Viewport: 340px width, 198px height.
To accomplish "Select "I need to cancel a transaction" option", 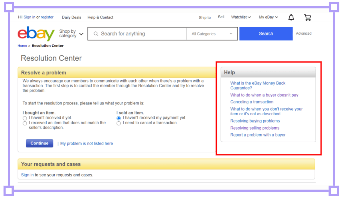I will pos(118,123).
